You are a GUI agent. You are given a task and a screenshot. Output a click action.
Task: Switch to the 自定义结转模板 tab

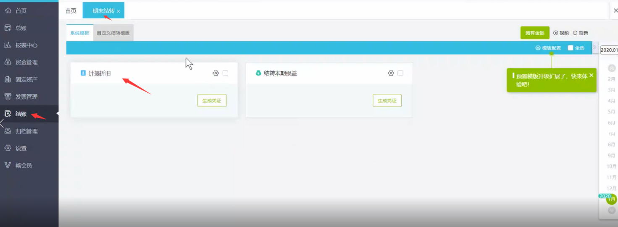coord(113,33)
